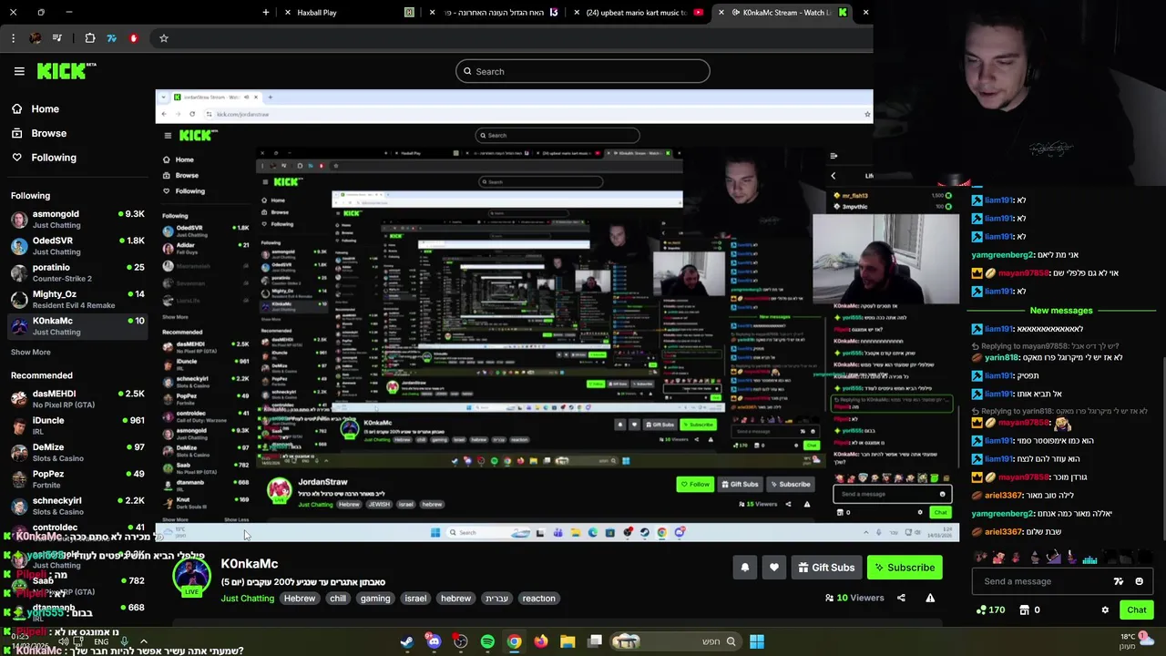This screenshot has width=1166, height=656.
Task: Select the gaming tag
Action: click(375, 599)
